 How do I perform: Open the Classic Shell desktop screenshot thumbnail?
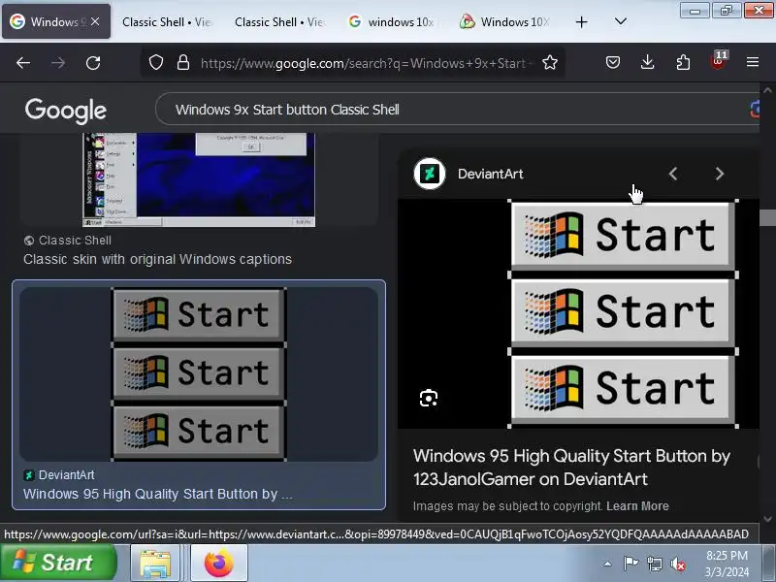click(199, 179)
